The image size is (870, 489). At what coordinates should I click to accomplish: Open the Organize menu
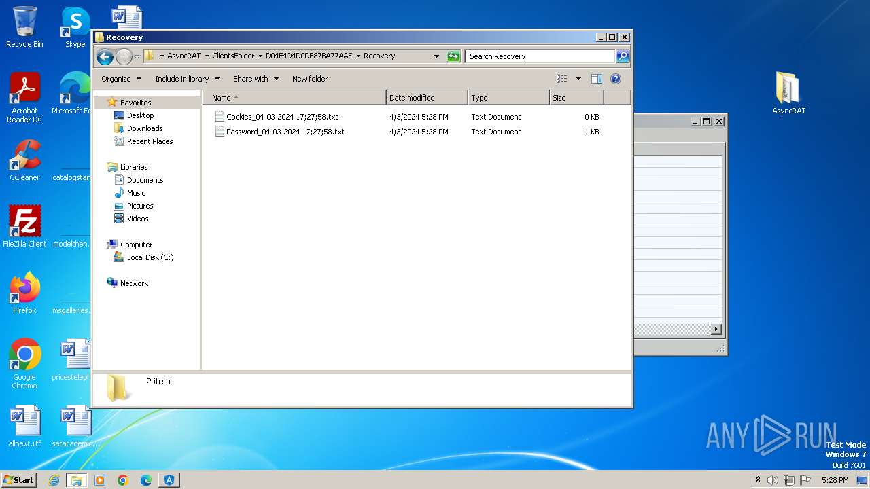[x=121, y=79]
